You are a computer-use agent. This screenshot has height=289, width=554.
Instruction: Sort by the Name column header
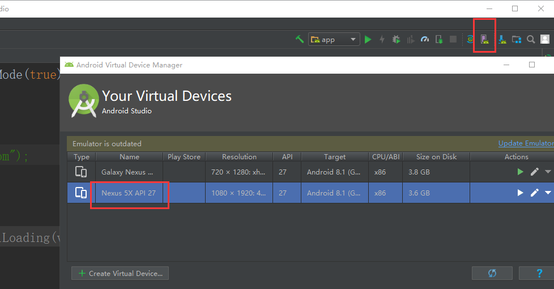pos(129,157)
